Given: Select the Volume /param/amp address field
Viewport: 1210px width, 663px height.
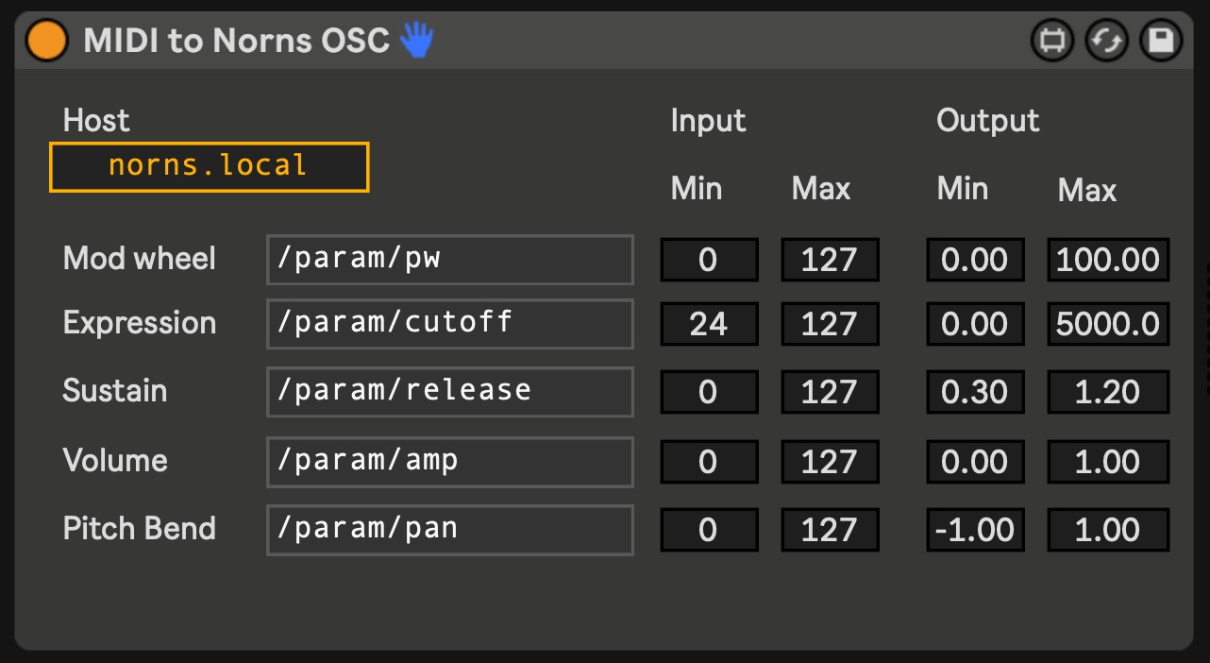Looking at the screenshot, I should coord(449,462).
